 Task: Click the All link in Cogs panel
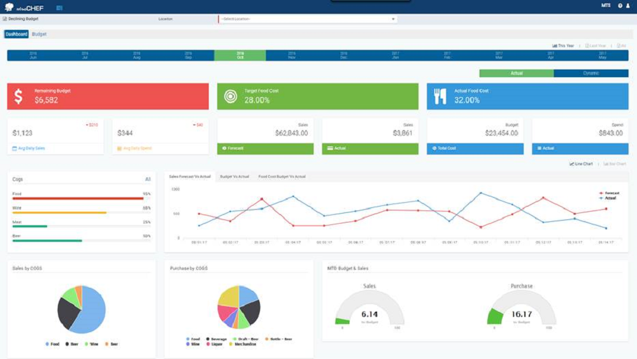tap(148, 179)
